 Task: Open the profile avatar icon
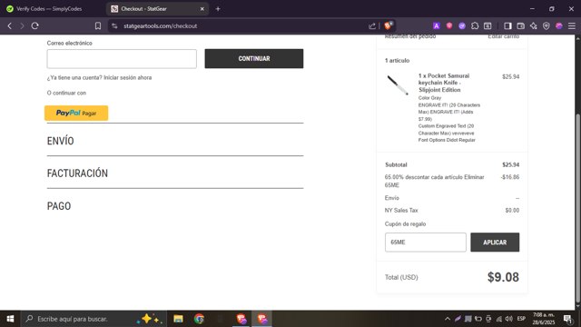[x=559, y=26]
